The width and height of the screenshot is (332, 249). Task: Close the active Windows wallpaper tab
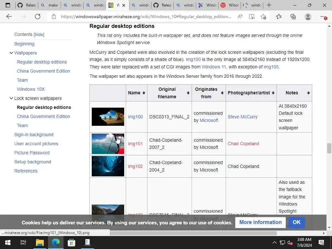124,5
